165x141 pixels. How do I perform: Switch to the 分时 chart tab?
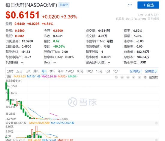[10, 71]
